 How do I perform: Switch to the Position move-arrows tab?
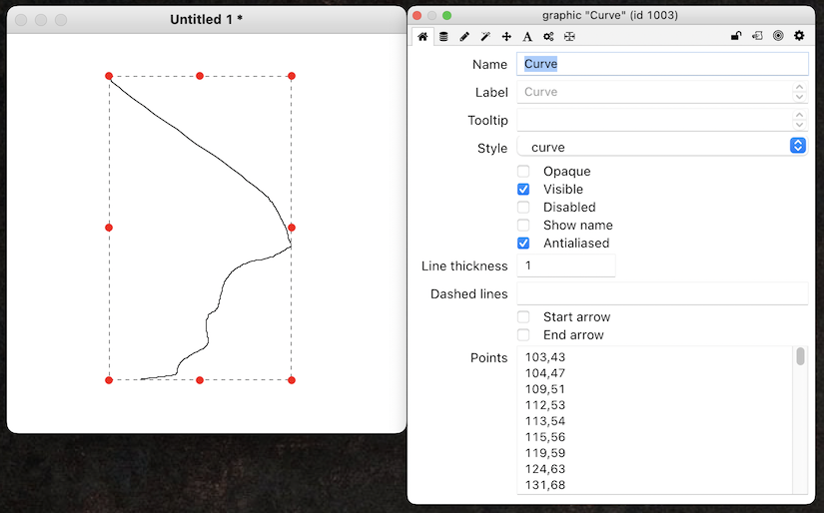(506, 36)
